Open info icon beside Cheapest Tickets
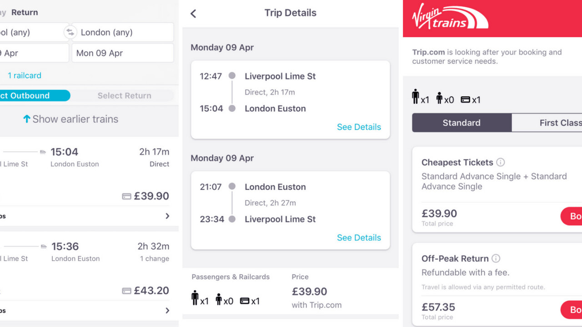 click(x=501, y=162)
